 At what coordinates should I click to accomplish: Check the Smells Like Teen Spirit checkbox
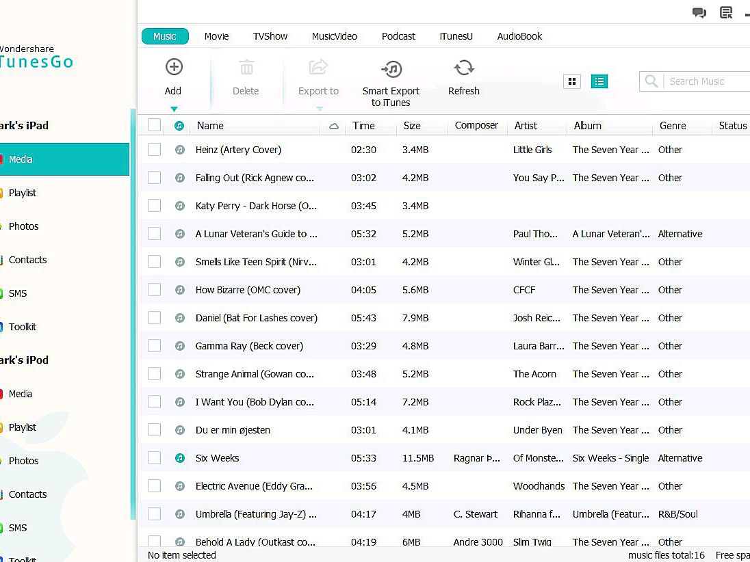154,261
